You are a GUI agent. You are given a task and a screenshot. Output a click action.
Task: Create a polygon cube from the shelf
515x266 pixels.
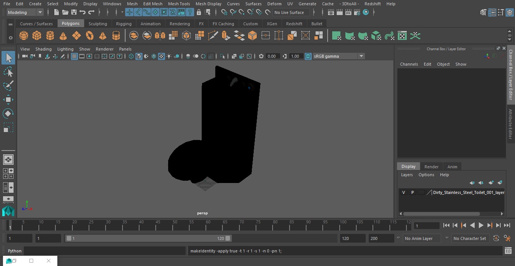coord(37,36)
